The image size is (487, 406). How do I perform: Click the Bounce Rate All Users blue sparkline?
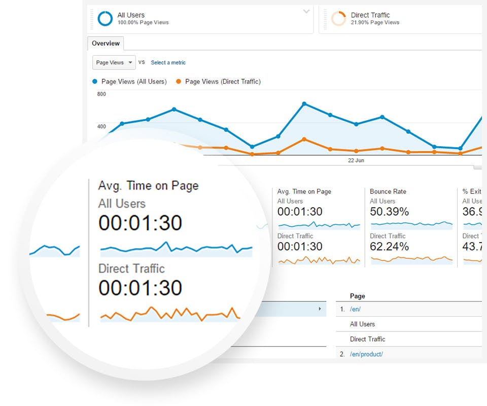(x=411, y=225)
